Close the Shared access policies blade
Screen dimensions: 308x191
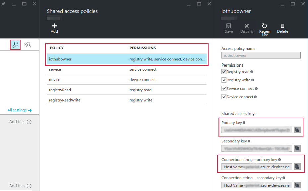click(209, 4)
